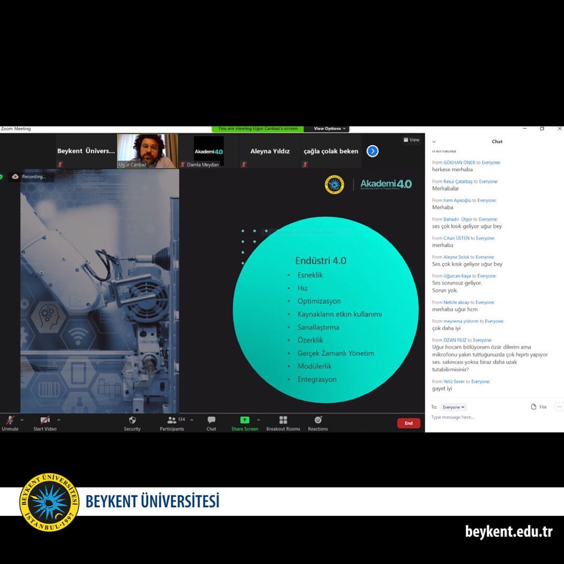Click the Chat speech bubble icon
This screenshot has width=564, height=564.
coord(211,420)
